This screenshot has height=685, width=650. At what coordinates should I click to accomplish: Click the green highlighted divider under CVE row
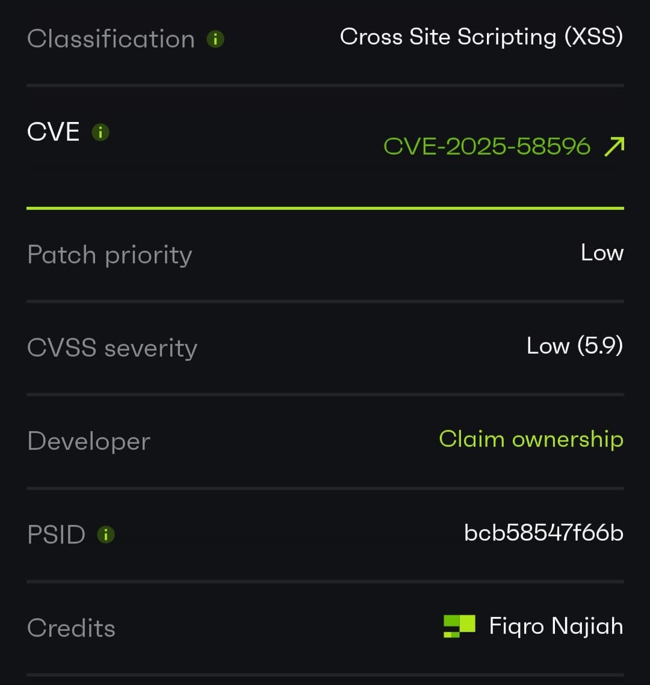[x=325, y=208]
